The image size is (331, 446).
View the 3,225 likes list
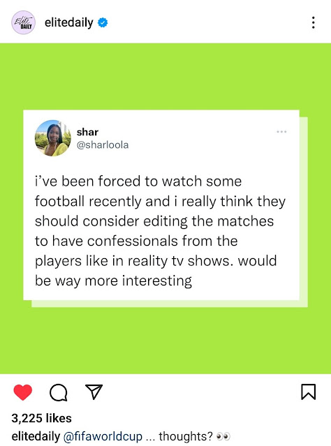(x=42, y=418)
